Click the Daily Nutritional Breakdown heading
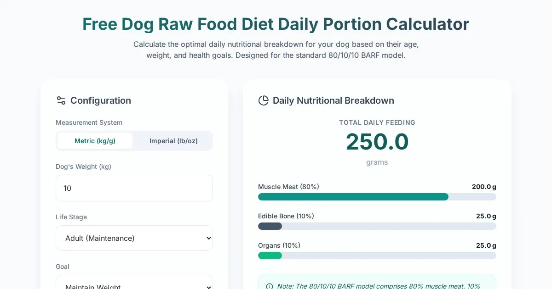This screenshot has height=289, width=552. (x=333, y=100)
